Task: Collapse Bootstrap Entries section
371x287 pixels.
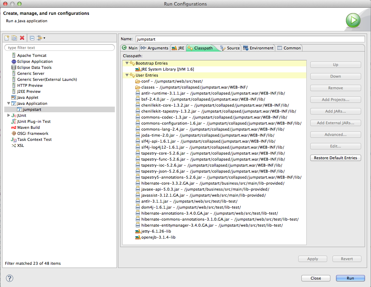Action: click(x=127, y=63)
